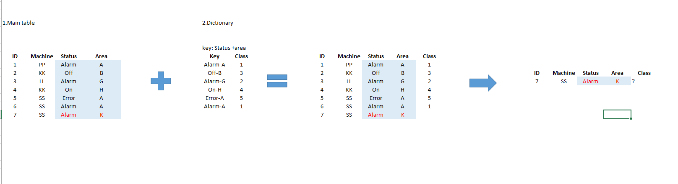Click "Class" header above the question mark
This screenshot has height=184, width=678.
(644, 73)
